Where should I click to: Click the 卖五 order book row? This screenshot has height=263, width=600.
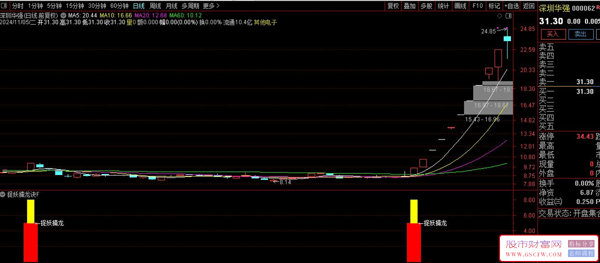pos(569,47)
